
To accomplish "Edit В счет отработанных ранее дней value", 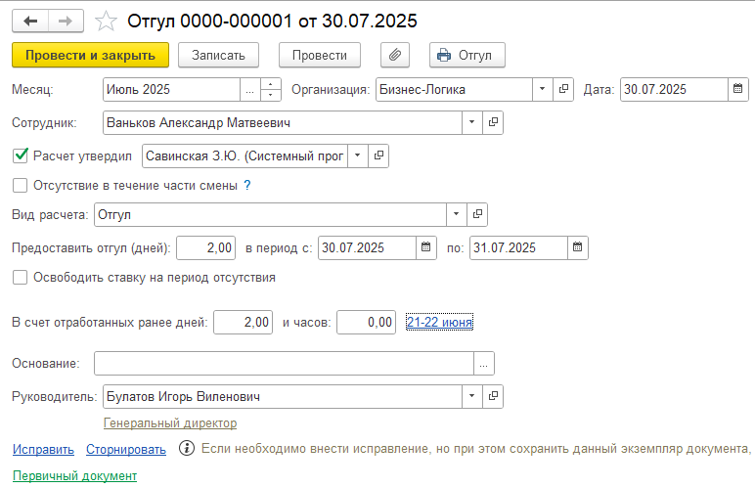I will coord(244,322).
